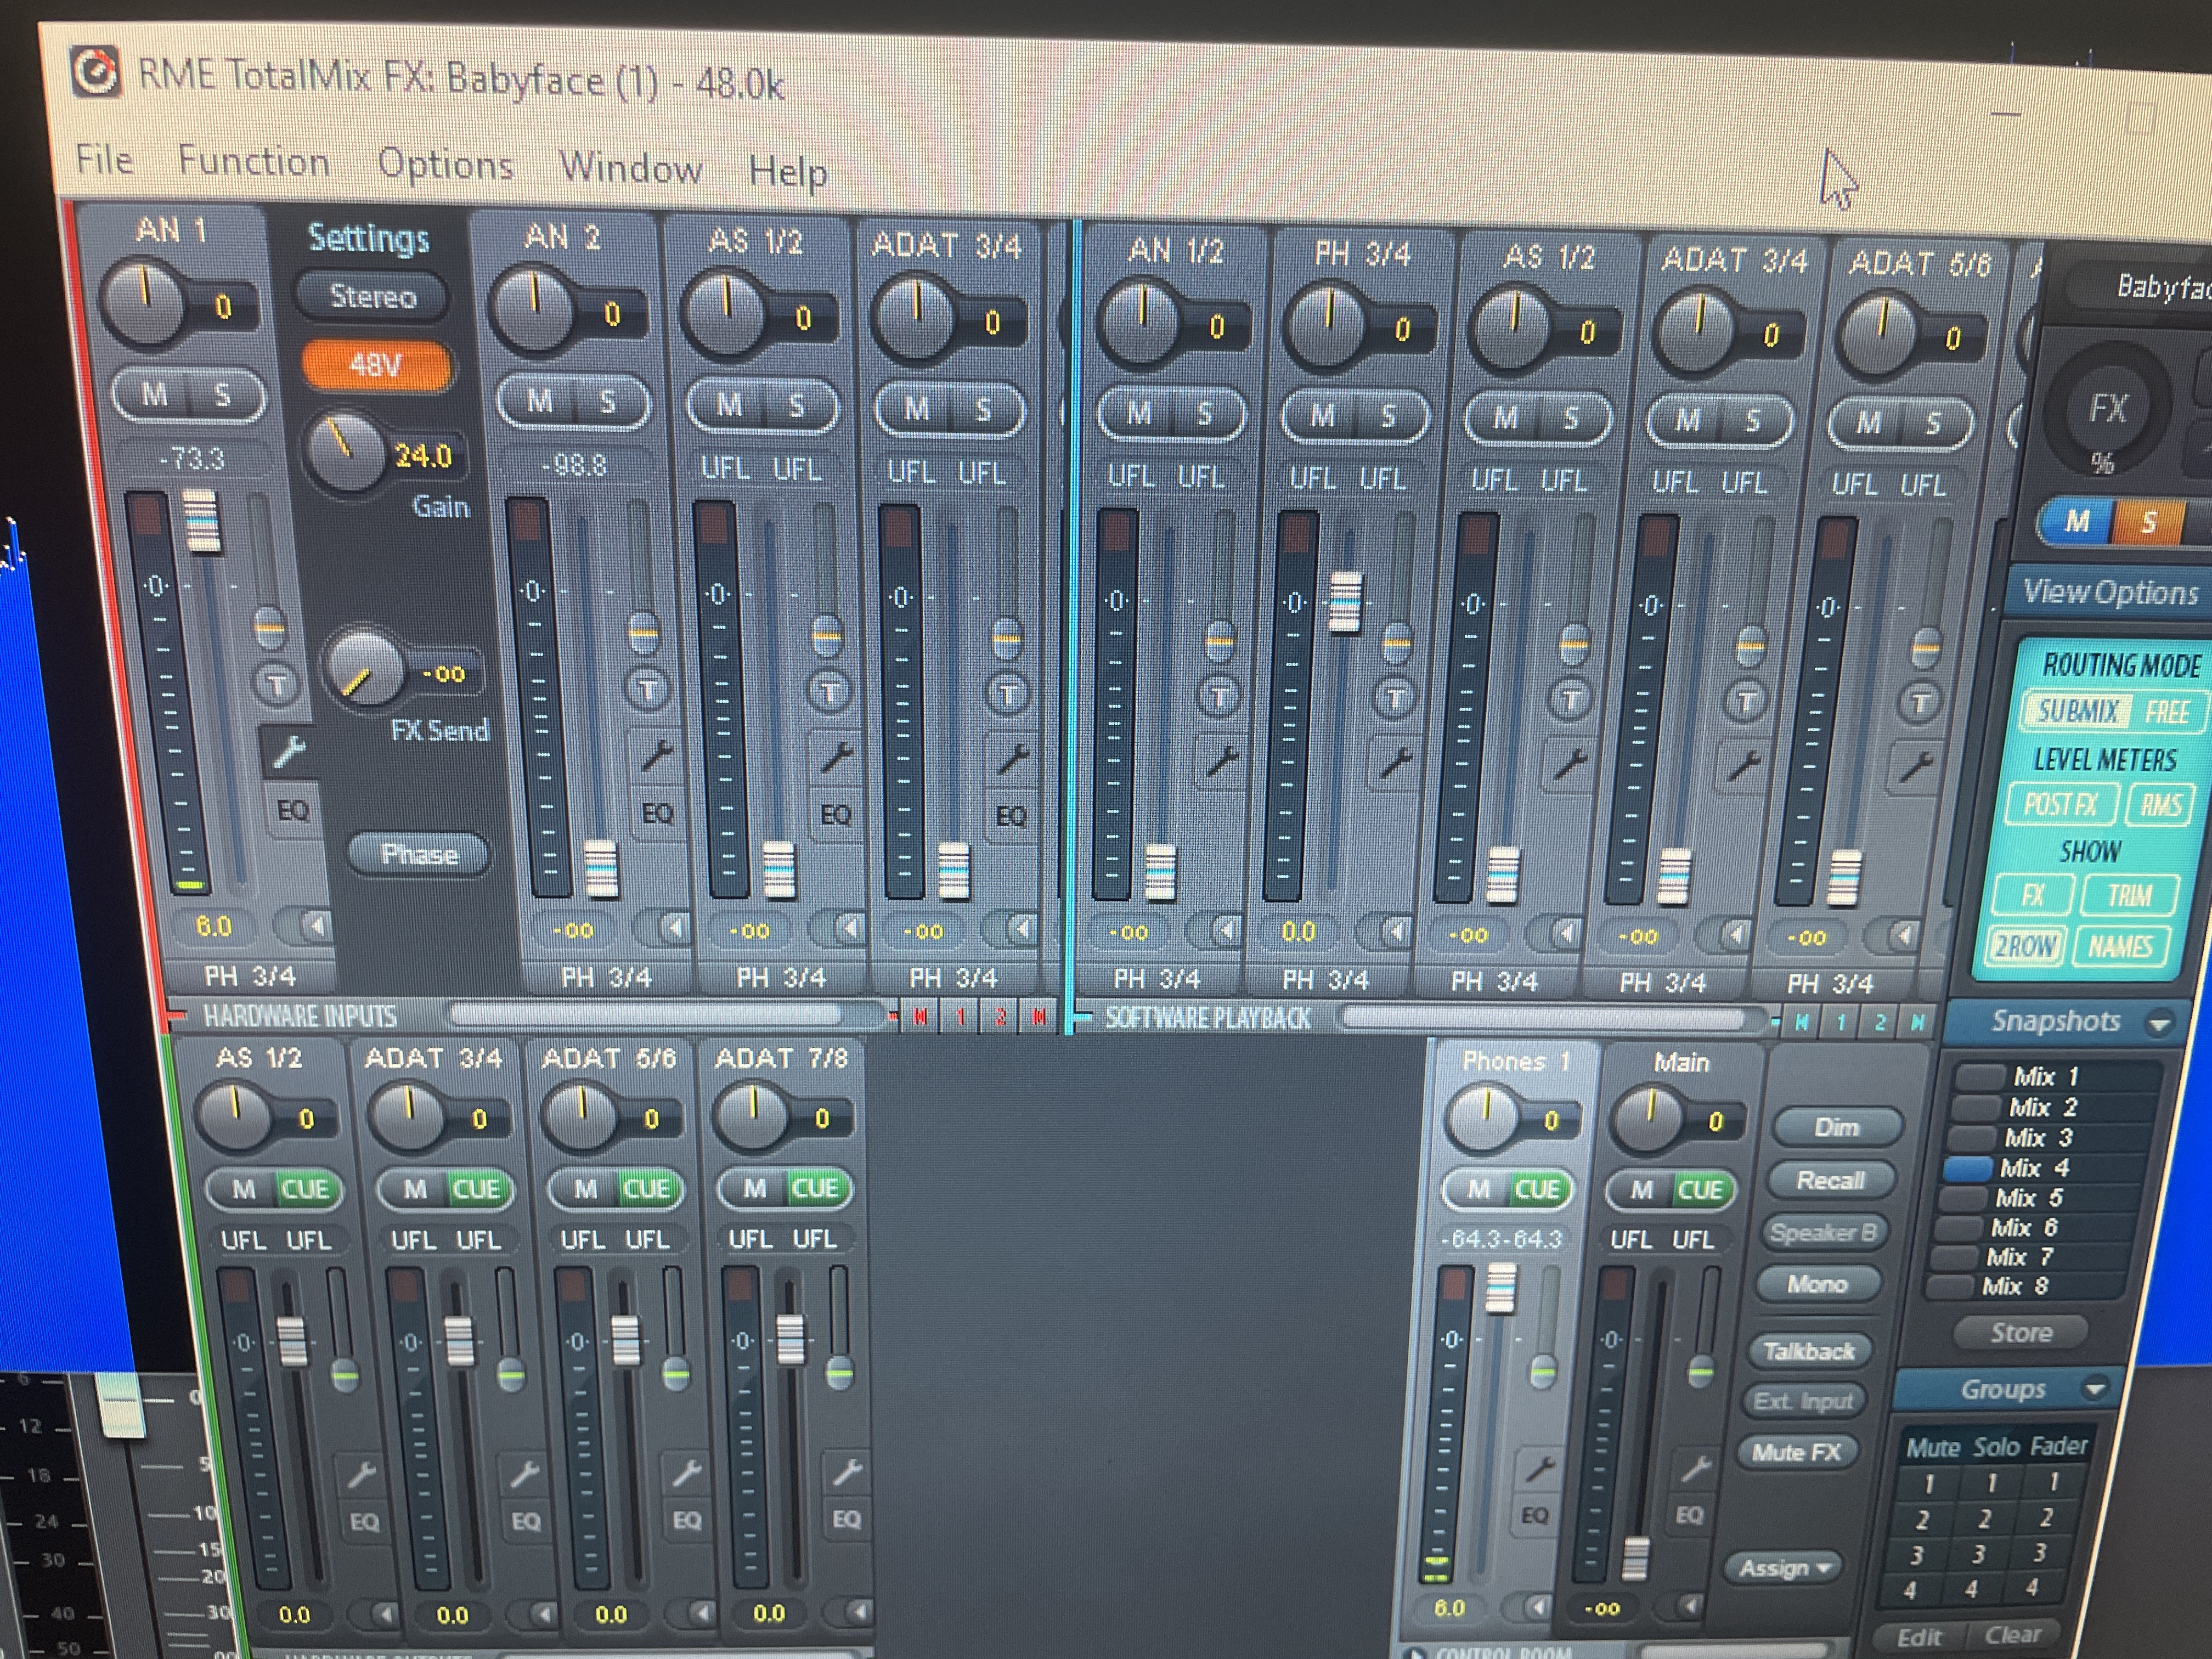This screenshot has width=2212, height=1659.
Task: Toggle Stereo mode in AN 1 settings
Action: (373, 297)
